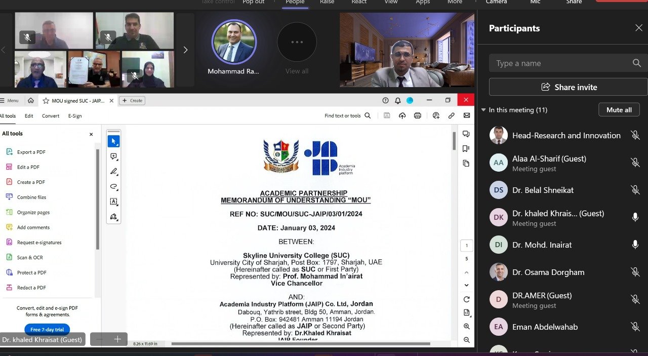
Task: Click the Mute all button
Action: pos(619,110)
